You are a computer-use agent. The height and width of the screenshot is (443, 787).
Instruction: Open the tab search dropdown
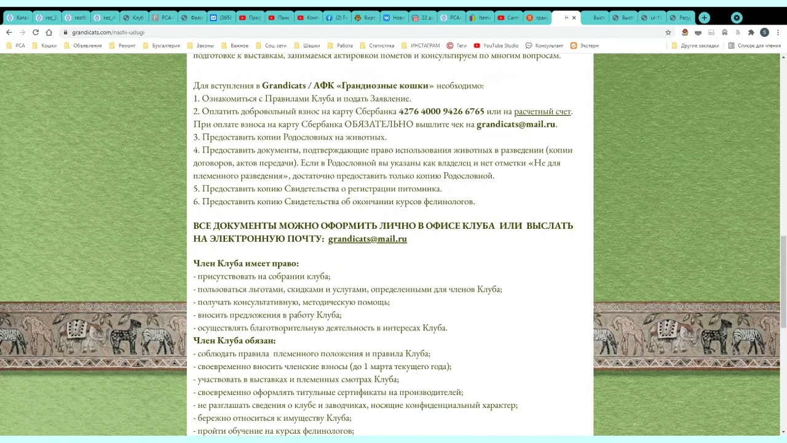point(737,18)
